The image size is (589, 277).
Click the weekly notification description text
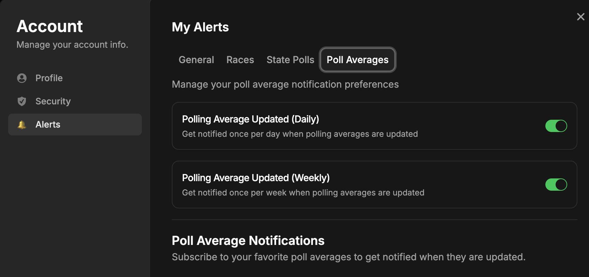click(303, 193)
